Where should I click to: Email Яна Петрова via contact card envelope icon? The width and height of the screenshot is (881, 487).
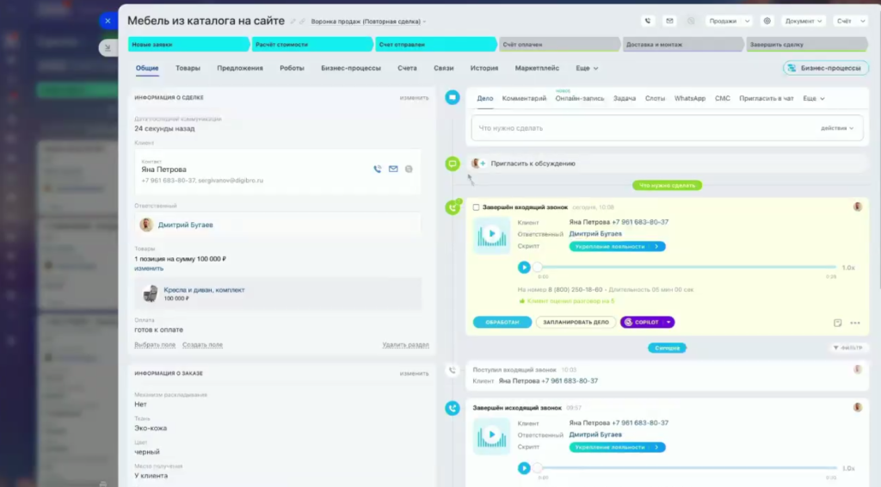pyautogui.click(x=393, y=170)
